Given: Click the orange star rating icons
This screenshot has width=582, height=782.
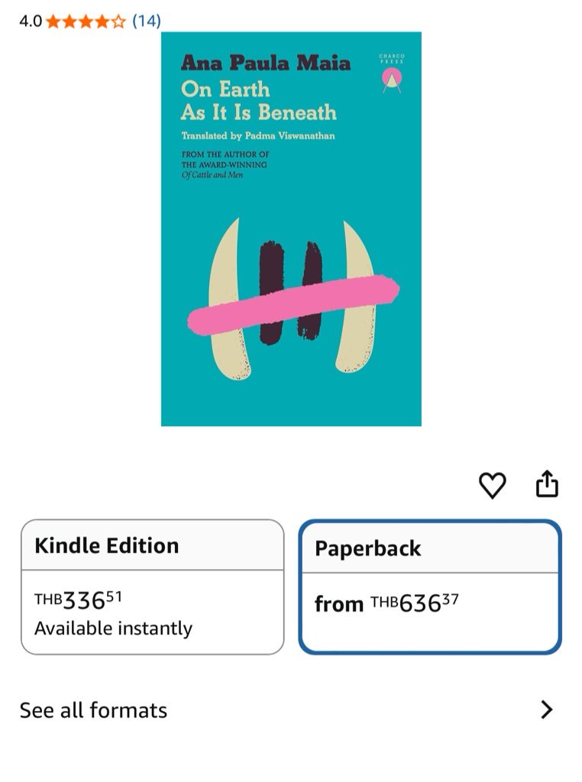Looking at the screenshot, I should [x=86, y=21].
